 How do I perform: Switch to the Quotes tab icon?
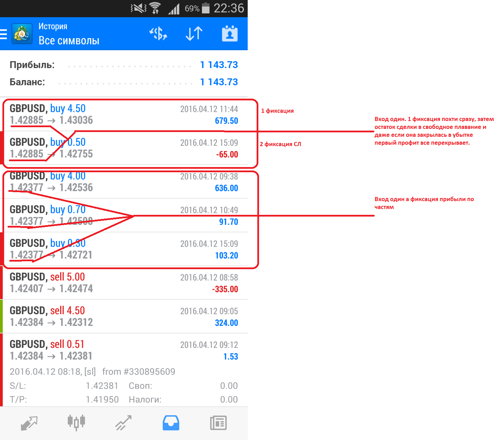[x=29, y=423]
